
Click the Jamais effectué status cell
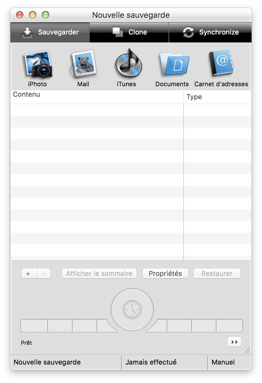point(164,362)
